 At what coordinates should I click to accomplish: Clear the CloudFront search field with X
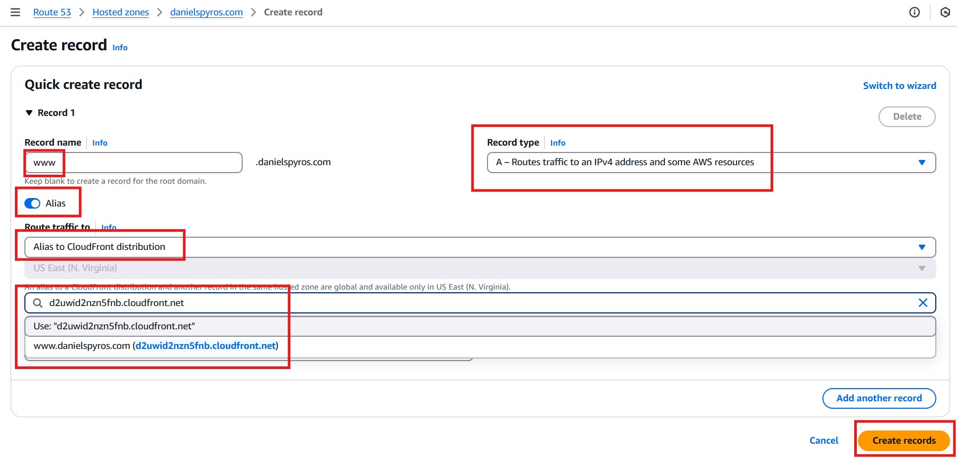pyautogui.click(x=923, y=303)
